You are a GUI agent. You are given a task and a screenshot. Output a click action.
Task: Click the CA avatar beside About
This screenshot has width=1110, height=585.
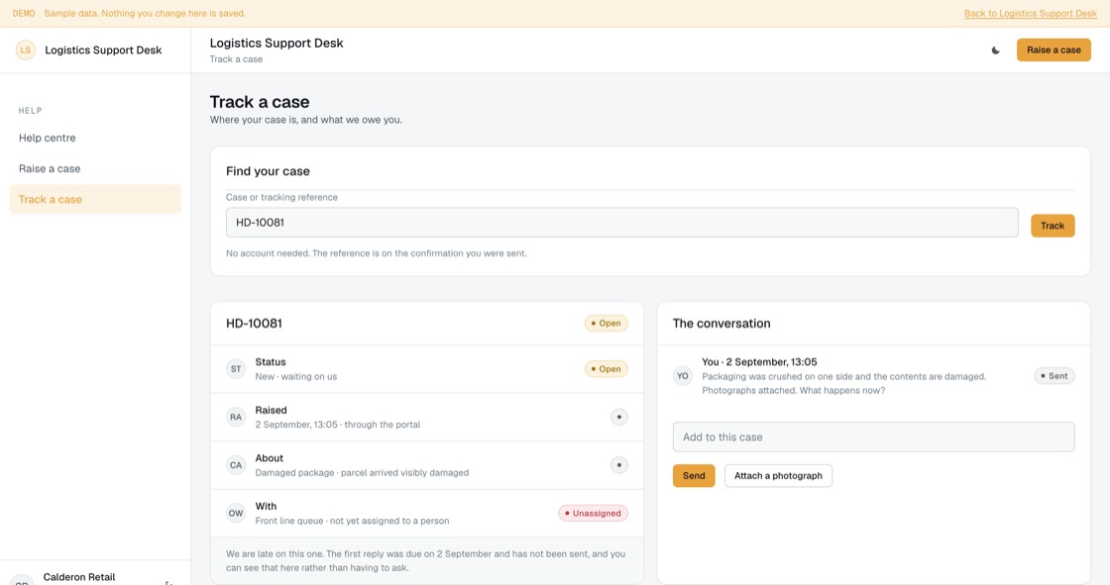pos(236,465)
